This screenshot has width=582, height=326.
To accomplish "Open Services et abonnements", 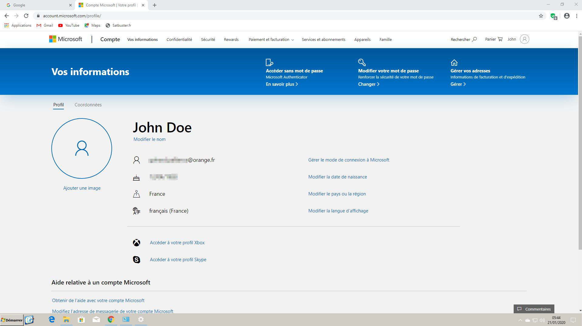I will [324, 39].
